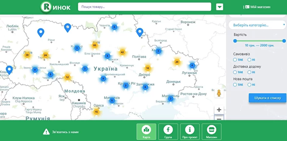Click the Odesa cluster marker with 15
Viewport: 287px width, 141px height.
coord(96,112)
